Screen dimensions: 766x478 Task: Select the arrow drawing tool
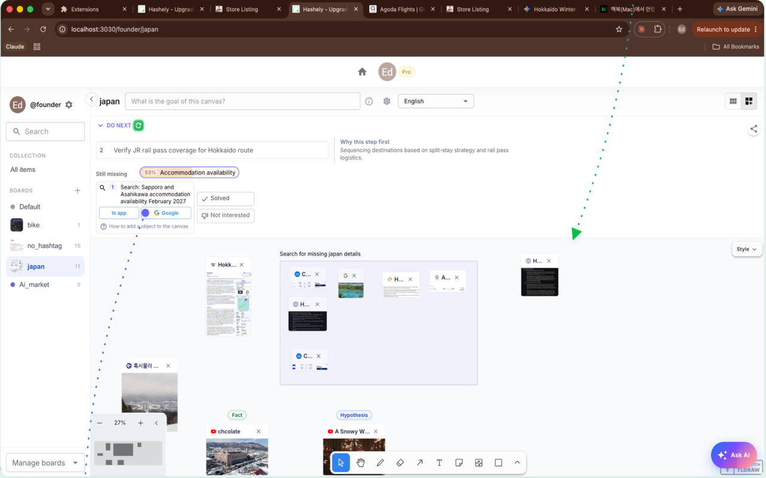[420, 462]
